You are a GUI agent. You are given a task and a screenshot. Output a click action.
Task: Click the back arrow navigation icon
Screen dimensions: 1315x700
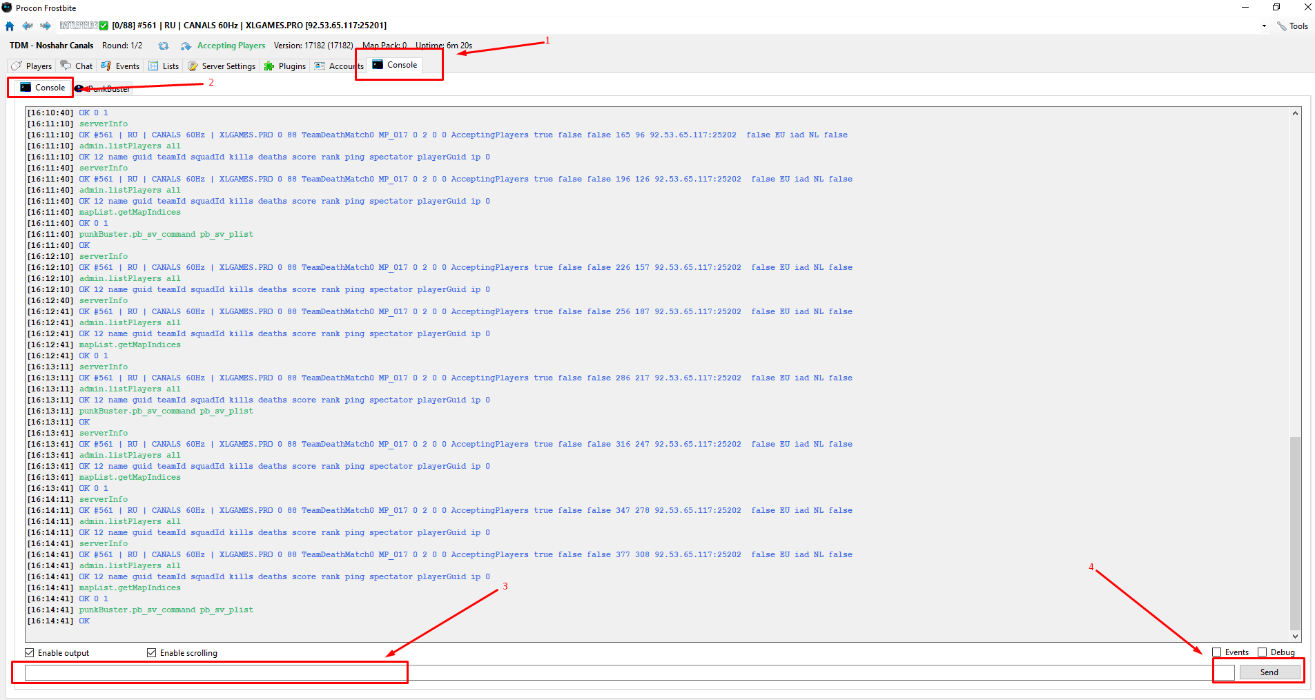tap(28, 26)
